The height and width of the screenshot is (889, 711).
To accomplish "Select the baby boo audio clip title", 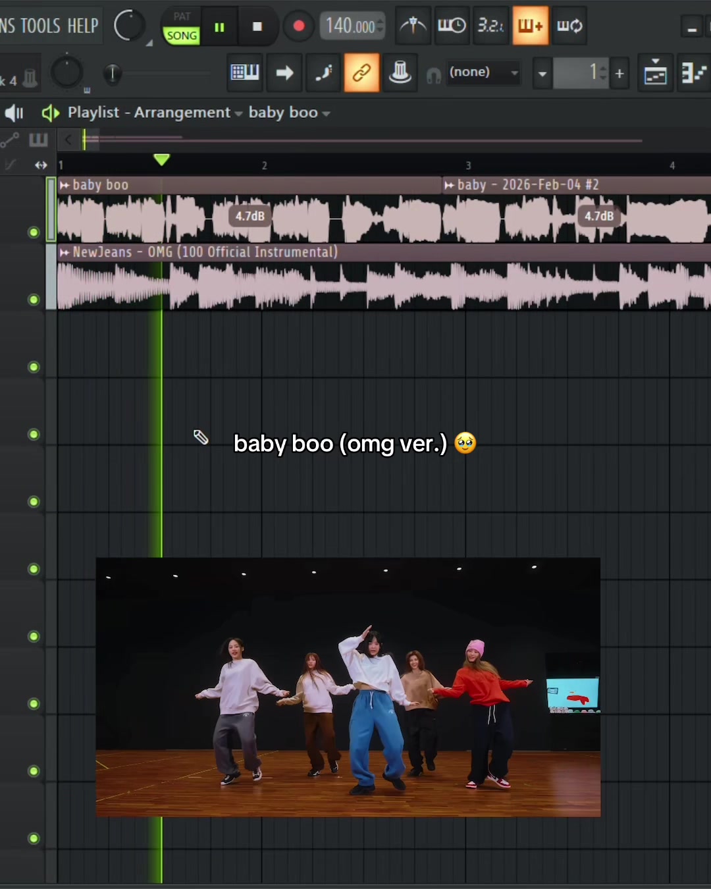I will click(x=100, y=185).
